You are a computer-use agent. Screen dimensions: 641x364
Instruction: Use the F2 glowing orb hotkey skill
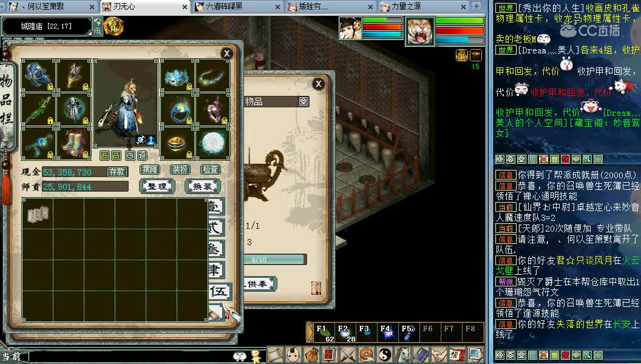346,333
